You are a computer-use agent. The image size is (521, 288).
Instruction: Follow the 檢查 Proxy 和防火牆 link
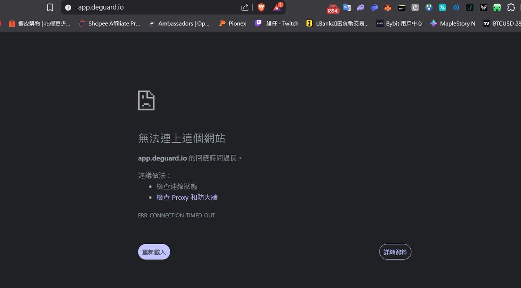pyautogui.click(x=187, y=197)
